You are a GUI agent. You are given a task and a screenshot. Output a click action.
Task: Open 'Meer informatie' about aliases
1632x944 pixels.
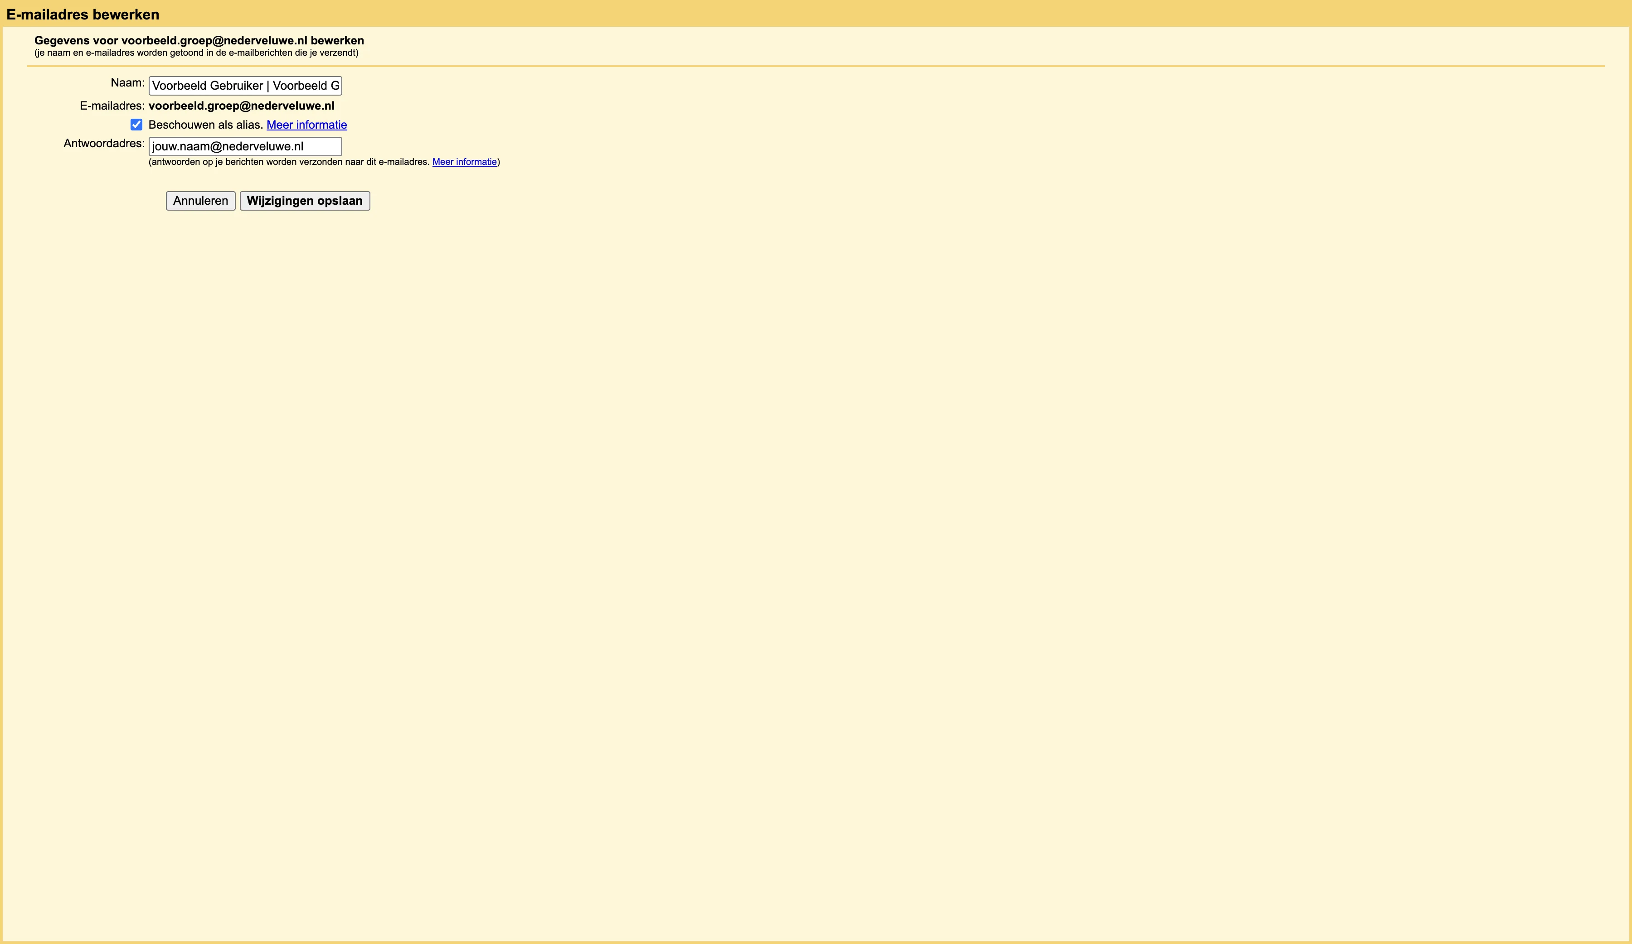306,125
